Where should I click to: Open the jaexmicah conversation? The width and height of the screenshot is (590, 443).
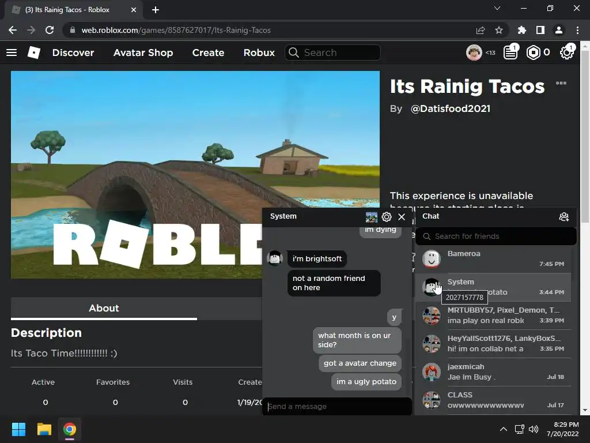(493, 372)
